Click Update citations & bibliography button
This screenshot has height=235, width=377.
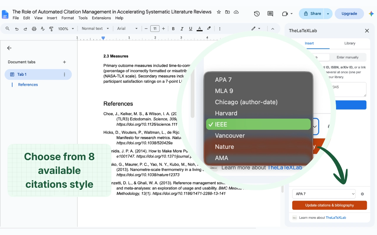pos(330,205)
